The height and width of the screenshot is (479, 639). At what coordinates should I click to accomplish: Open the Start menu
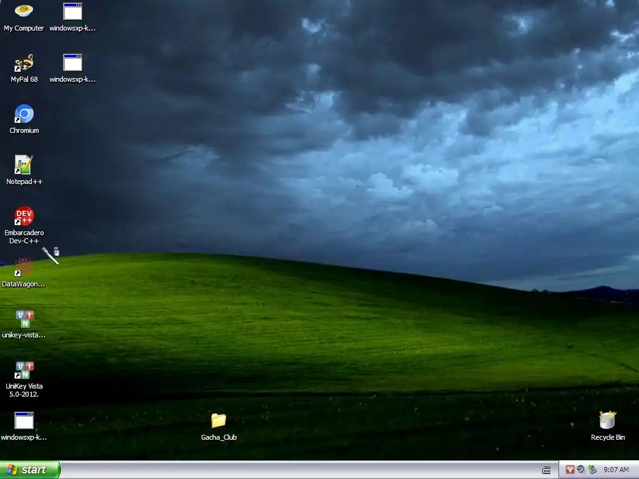pos(30,470)
